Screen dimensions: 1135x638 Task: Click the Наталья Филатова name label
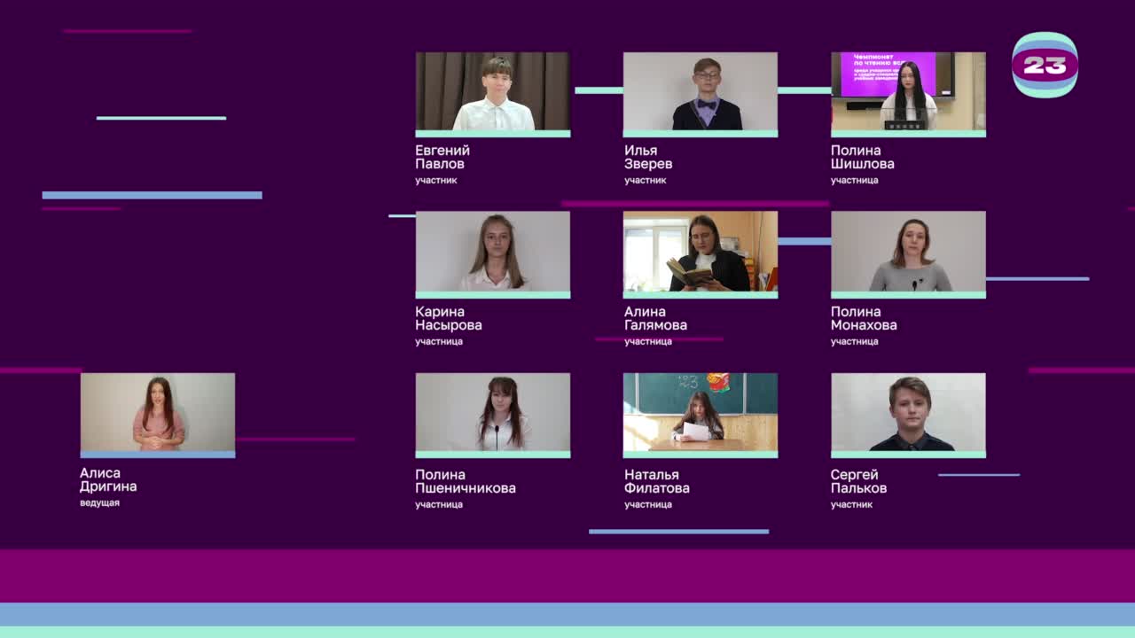[656, 481]
